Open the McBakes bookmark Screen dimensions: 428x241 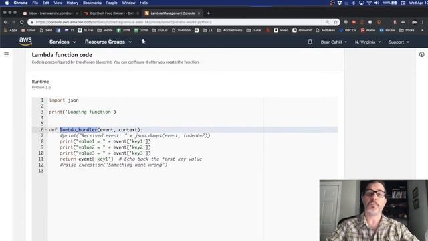(326, 30)
